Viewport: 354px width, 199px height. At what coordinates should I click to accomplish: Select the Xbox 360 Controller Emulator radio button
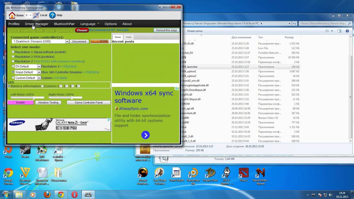pos(13,72)
